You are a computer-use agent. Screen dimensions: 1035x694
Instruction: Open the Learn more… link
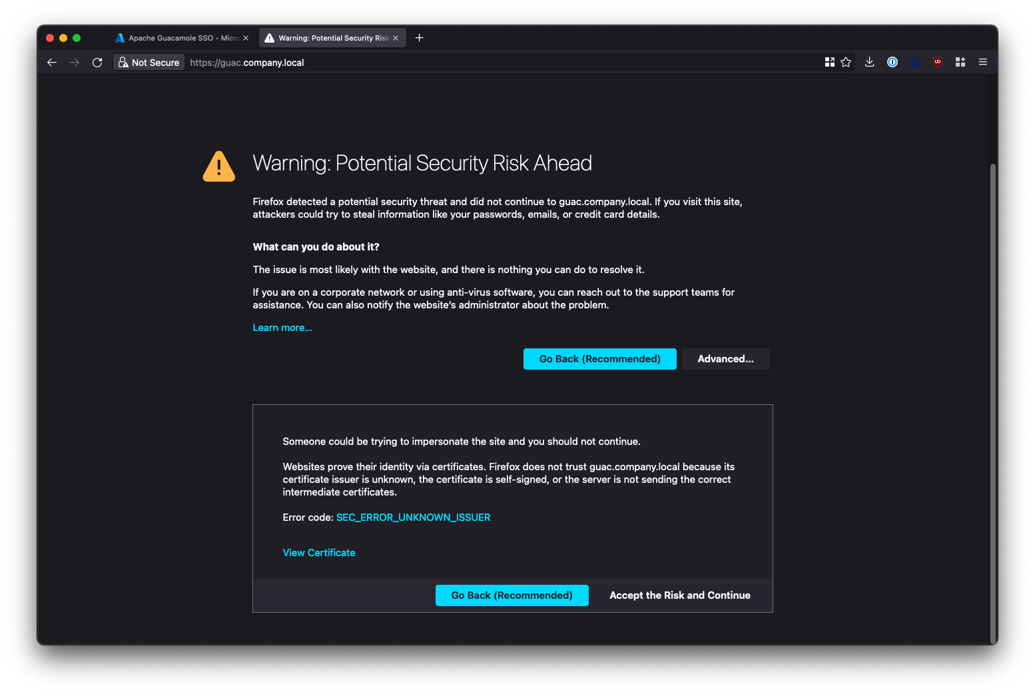click(282, 328)
